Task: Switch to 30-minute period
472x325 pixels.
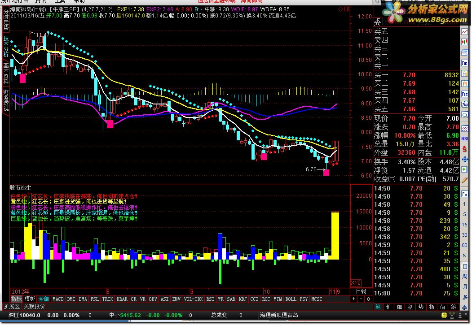Action: 464,235
